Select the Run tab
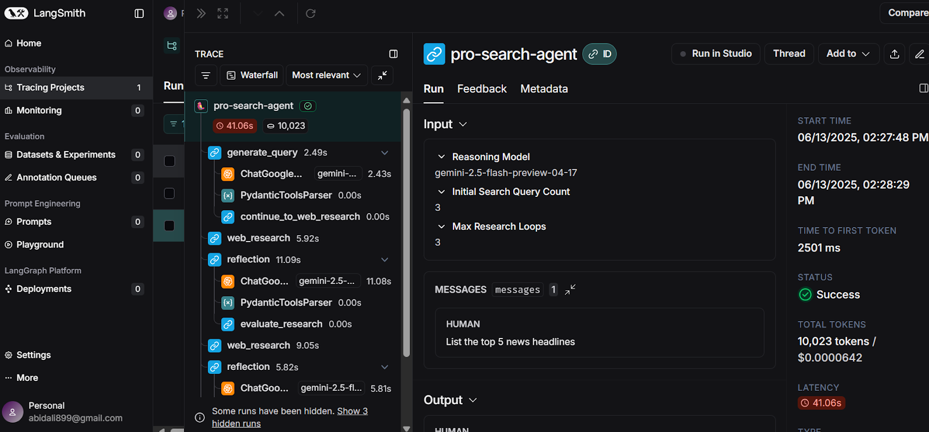929x432 pixels. point(434,89)
